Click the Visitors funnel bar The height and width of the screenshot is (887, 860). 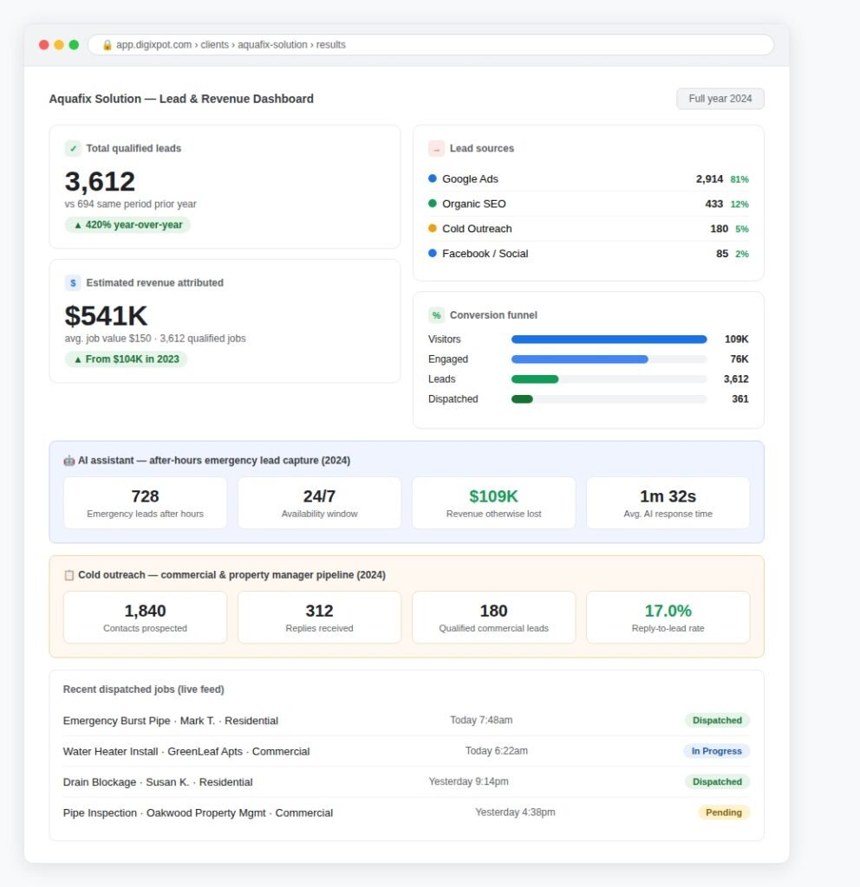tap(609, 340)
